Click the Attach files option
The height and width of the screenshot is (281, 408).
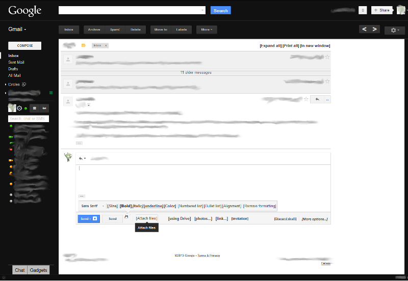pyautogui.click(x=146, y=218)
